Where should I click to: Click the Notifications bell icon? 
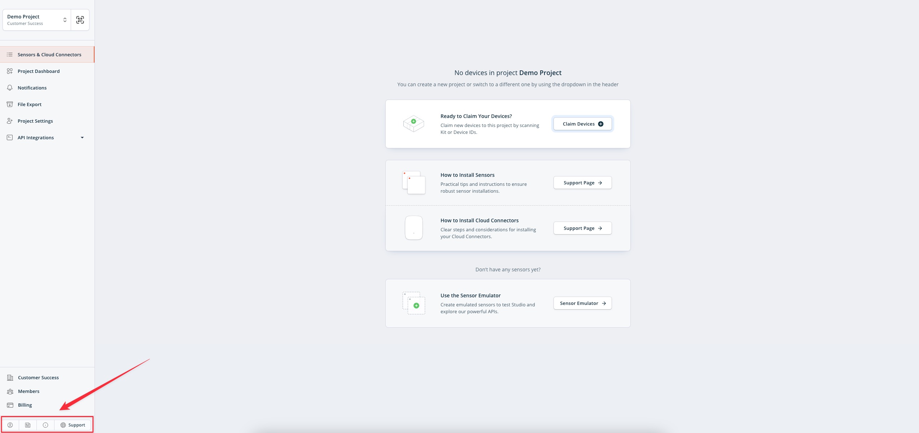(10, 88)
